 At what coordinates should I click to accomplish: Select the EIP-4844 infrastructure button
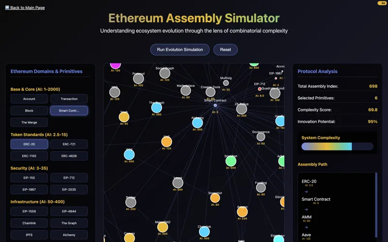pyautogui.click(x=69, y=212)
